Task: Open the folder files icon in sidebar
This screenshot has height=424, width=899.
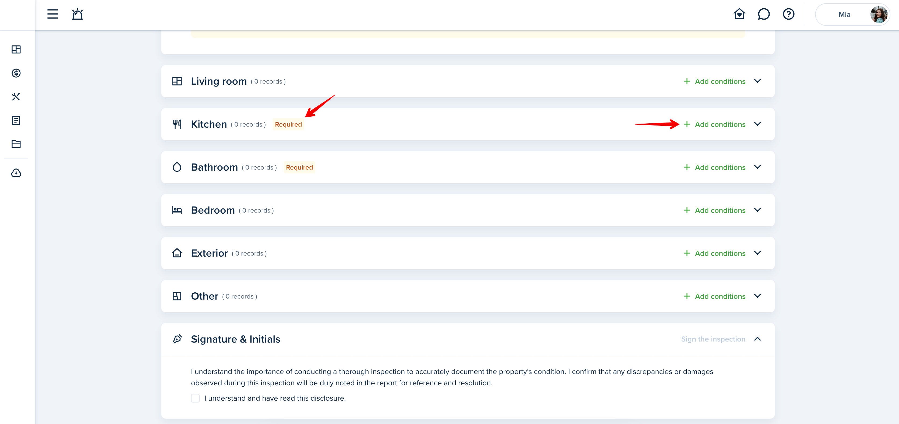Action: (x=16, y=144)
